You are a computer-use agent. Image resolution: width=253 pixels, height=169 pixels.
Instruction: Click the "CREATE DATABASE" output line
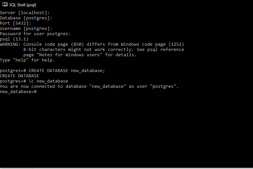(x=19, y=76)
